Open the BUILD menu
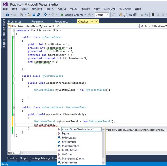This screenshot has height=166, width=167. (50, 10)
